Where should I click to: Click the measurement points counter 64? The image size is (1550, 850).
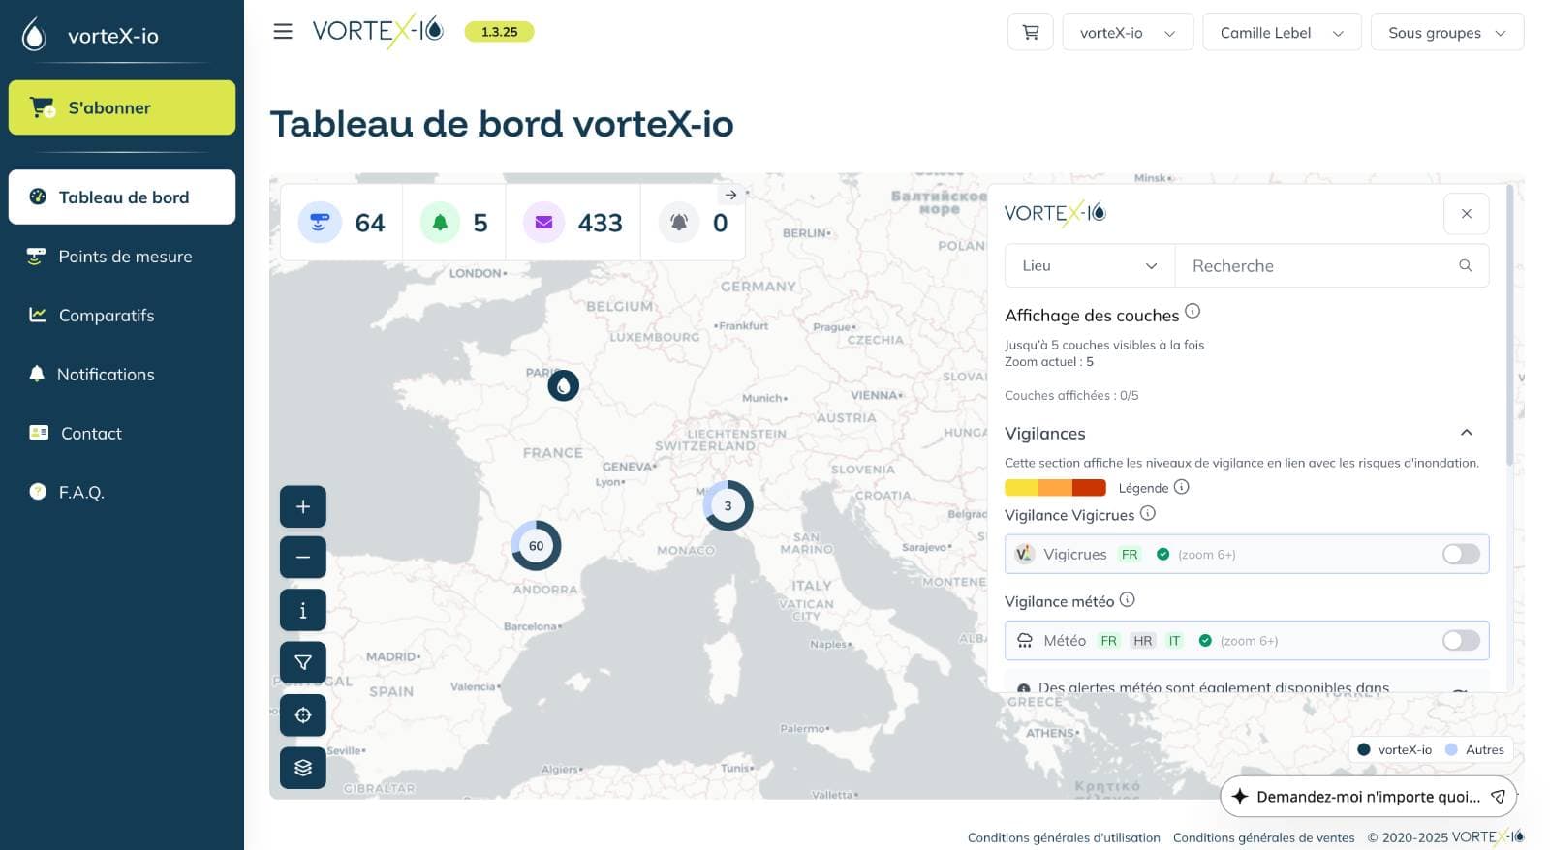click(x=342, y=223)
